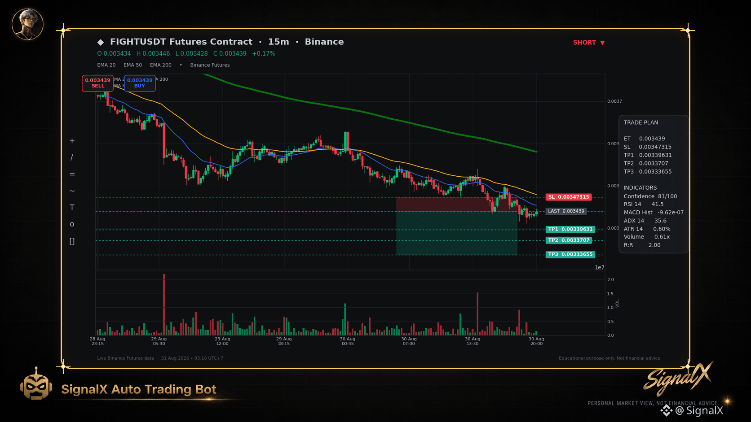
Task: Click the +0.17% change value
Action: [264, 53]
